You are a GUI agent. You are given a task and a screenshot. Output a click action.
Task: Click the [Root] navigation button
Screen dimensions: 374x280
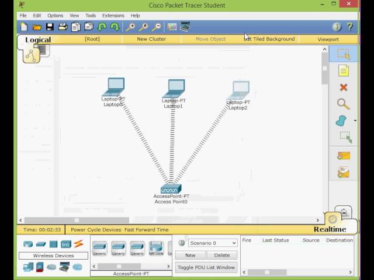click(92, 39)
